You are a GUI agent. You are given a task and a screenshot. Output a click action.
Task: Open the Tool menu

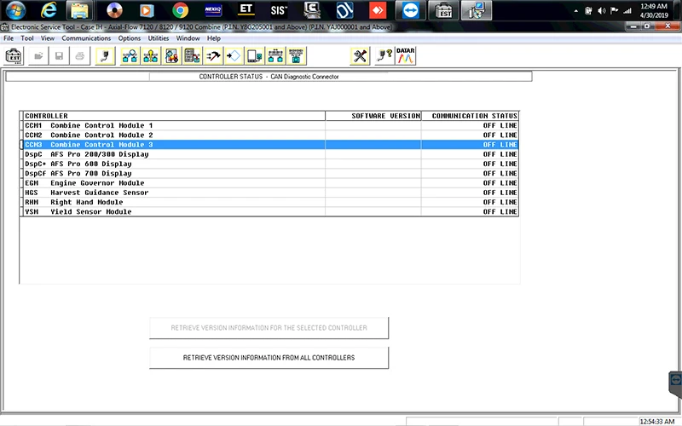(x=27, y=38)
